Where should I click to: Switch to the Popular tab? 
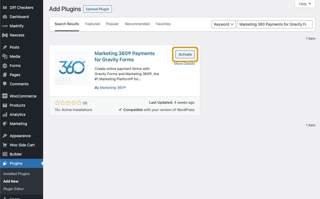tap(112, 24)
